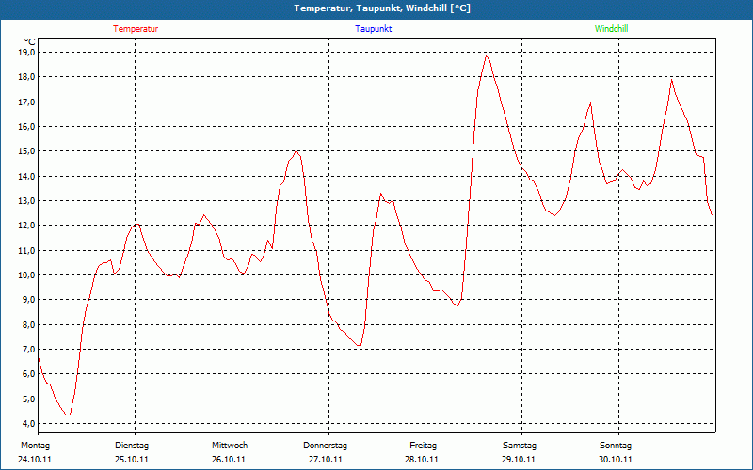The width and height of the screenshot is (753, 470).
Task: Click the date 24.10.11
Action: click(x=35, y=460)
